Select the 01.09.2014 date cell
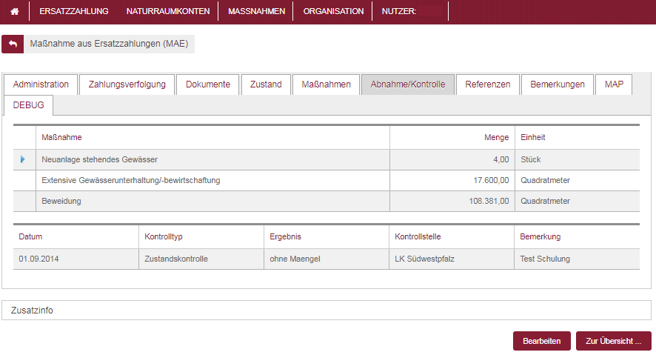Screen dimensions: 656x355 76,259
